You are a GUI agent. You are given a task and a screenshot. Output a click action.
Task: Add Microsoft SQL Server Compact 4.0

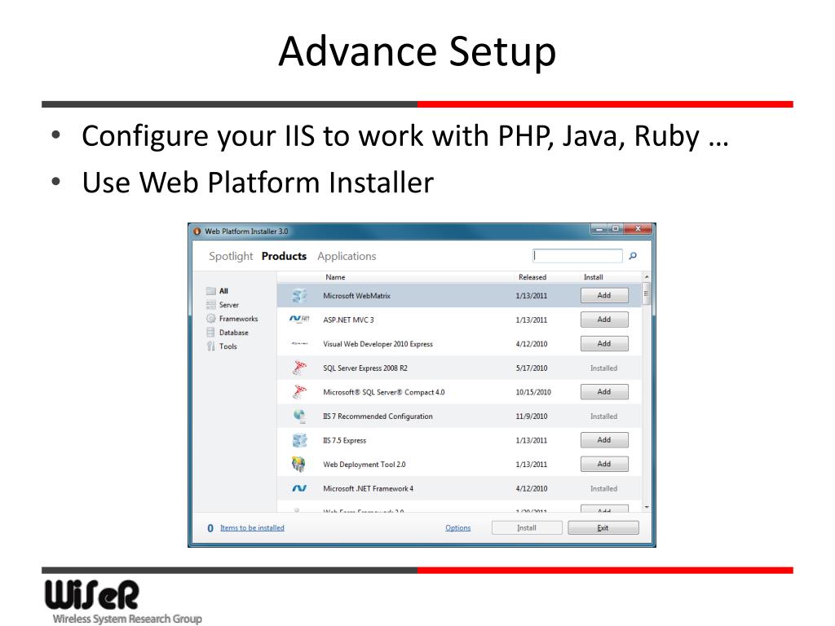[x=604, y=392]
